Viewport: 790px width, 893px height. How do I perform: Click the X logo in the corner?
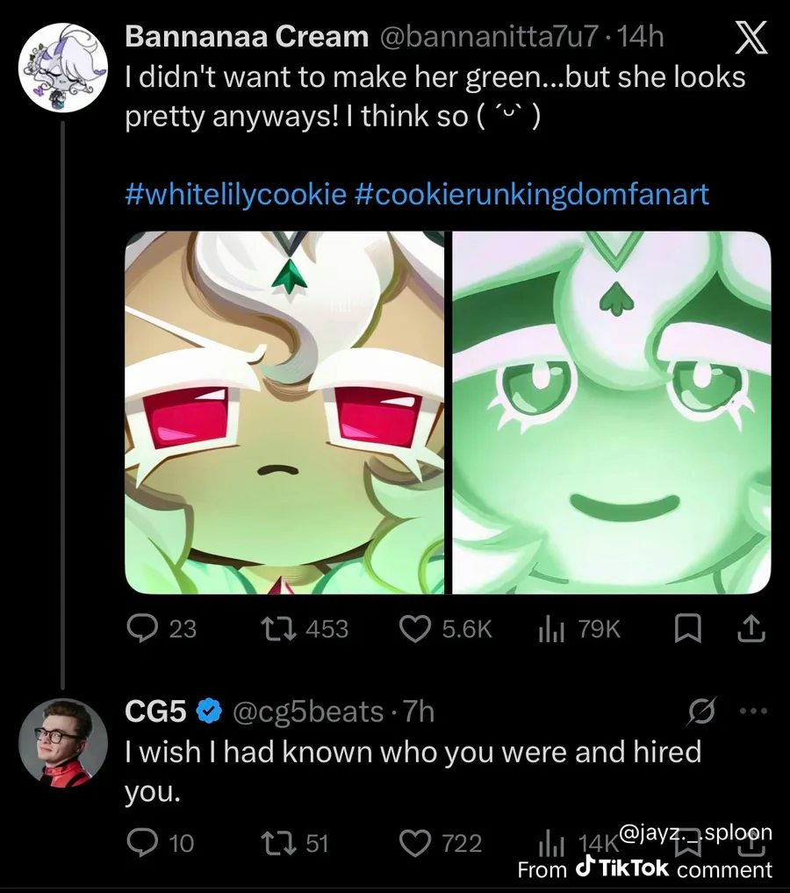tap(748, 40)
